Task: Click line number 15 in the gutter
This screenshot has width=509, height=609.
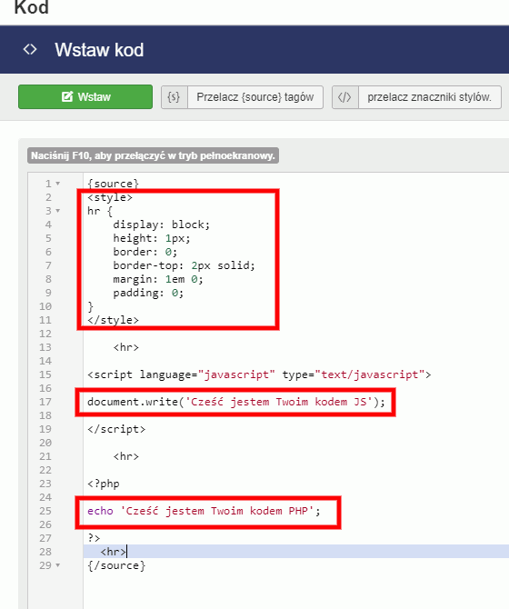Action: (x=45, y=374)
